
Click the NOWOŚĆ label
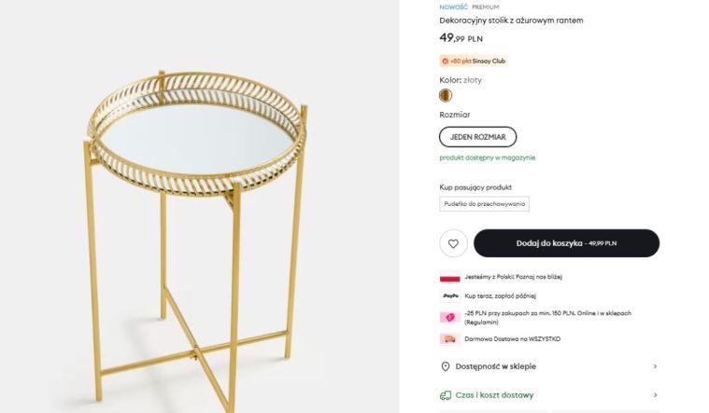[454, 7]
